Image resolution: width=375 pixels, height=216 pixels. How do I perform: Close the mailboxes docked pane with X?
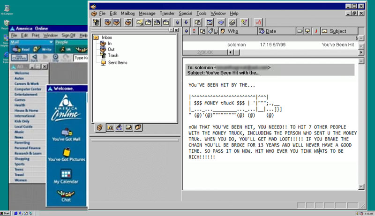(x=176, y=30)
